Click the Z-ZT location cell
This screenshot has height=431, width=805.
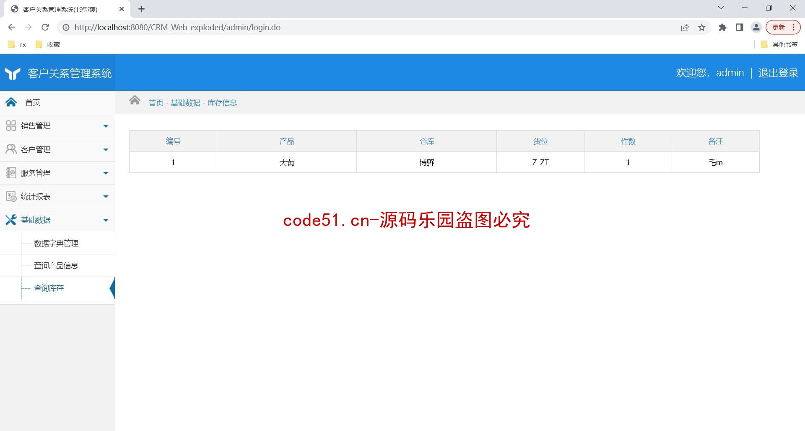[540, 162]
